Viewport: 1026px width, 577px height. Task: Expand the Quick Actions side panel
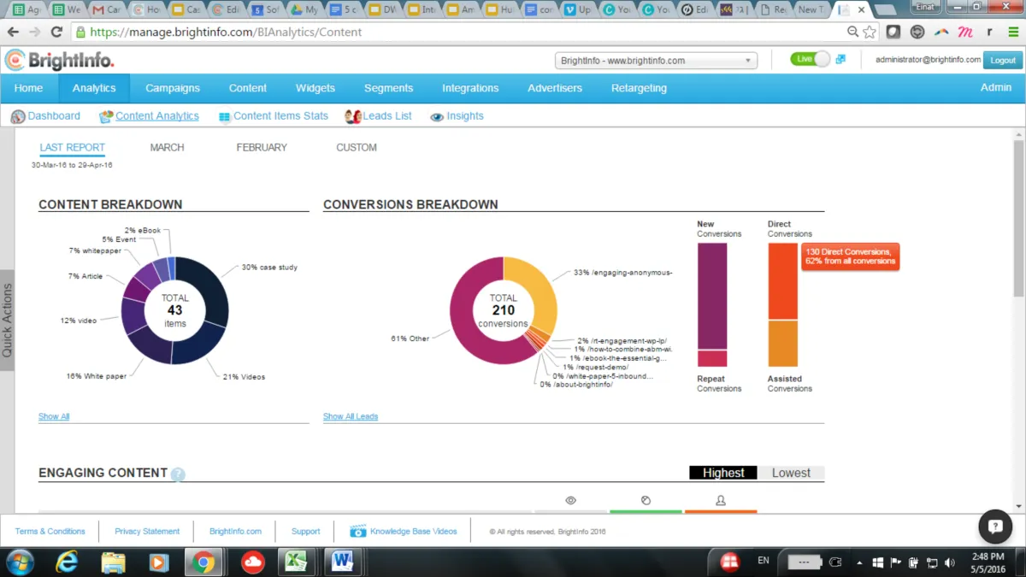pos(8,321)
